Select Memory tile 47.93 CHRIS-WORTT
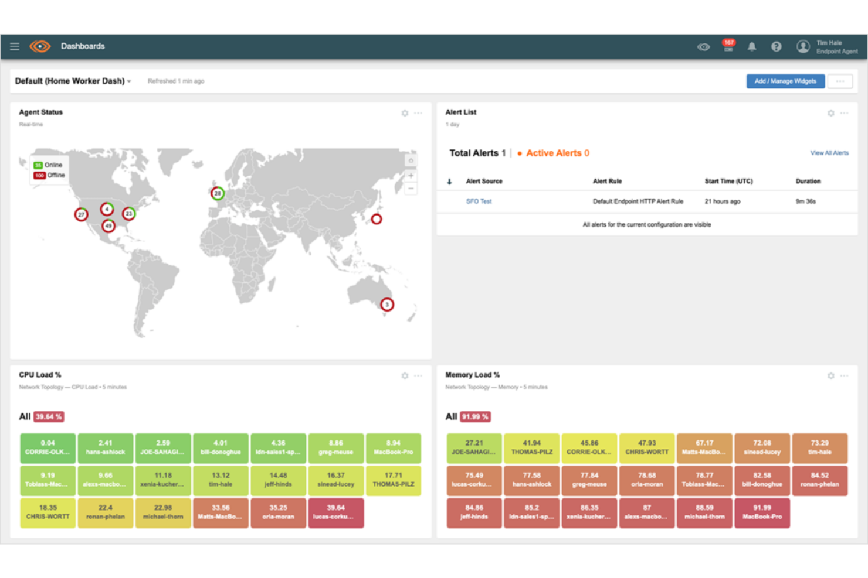The image size is (868, 578). (647, 448)
